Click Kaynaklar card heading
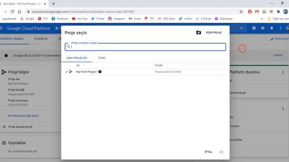 click(x=17, y=143)
